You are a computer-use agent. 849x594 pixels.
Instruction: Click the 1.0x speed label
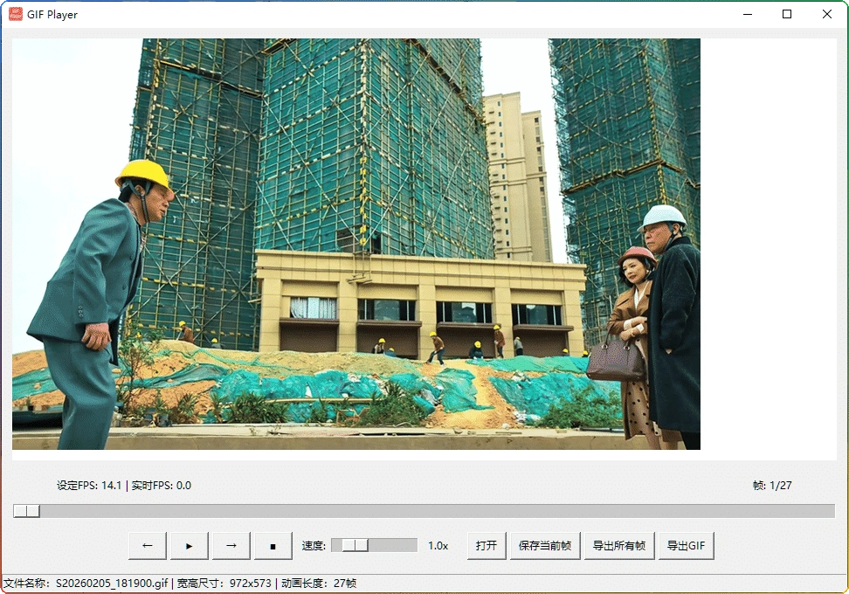point(438,545)
